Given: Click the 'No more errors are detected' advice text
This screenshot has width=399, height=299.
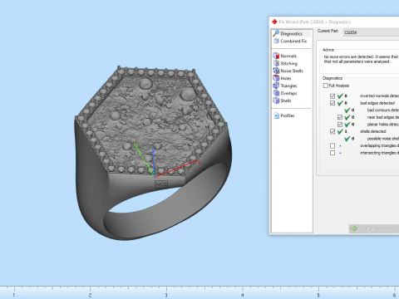Looking at the screenshot, I should 361,59.
